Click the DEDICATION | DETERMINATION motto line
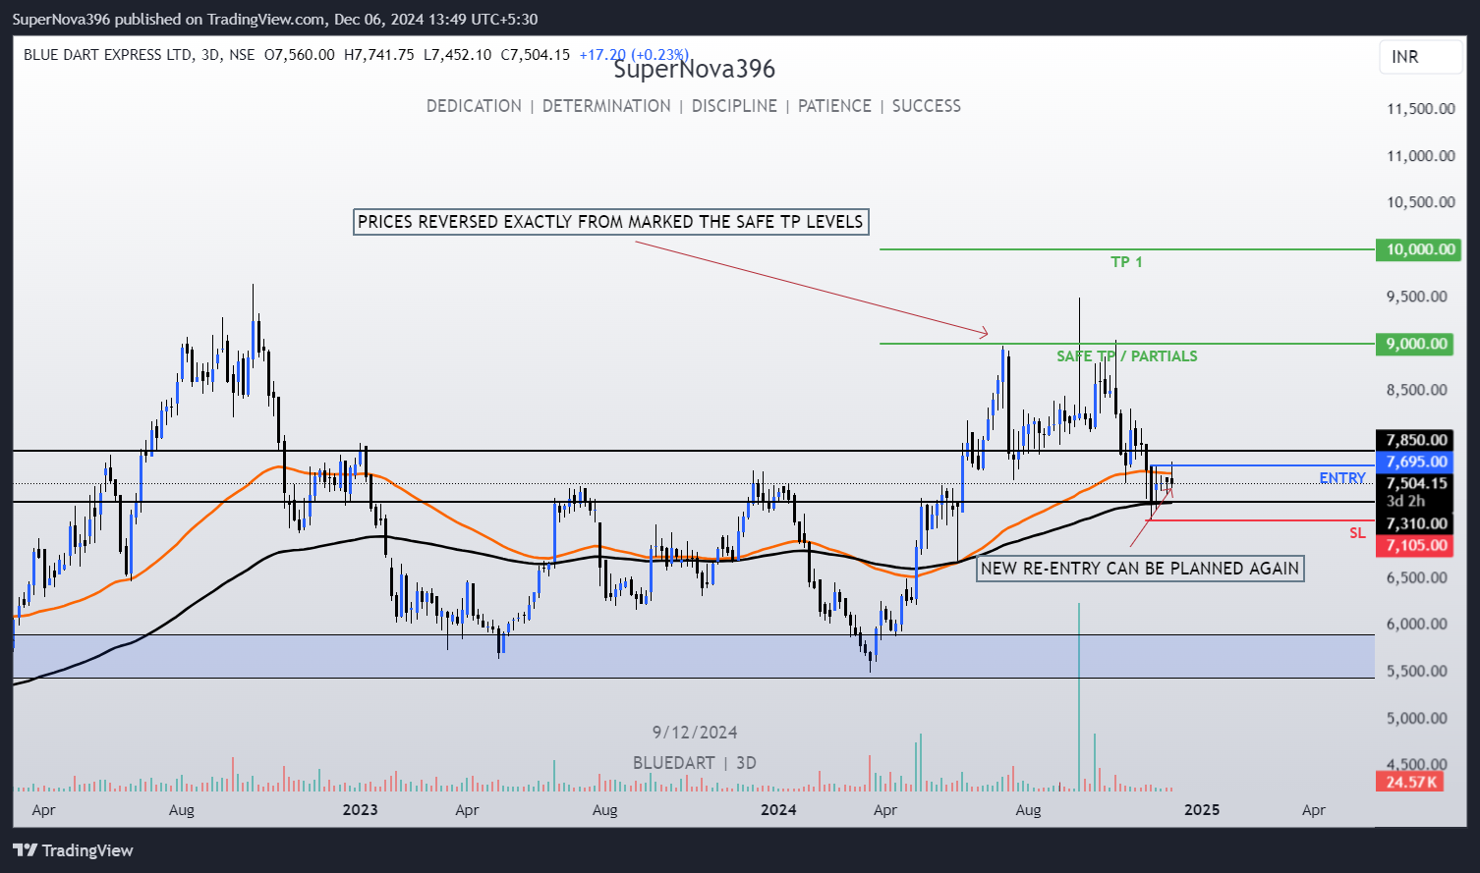1480x873 pixels. (x=694, y=106)
